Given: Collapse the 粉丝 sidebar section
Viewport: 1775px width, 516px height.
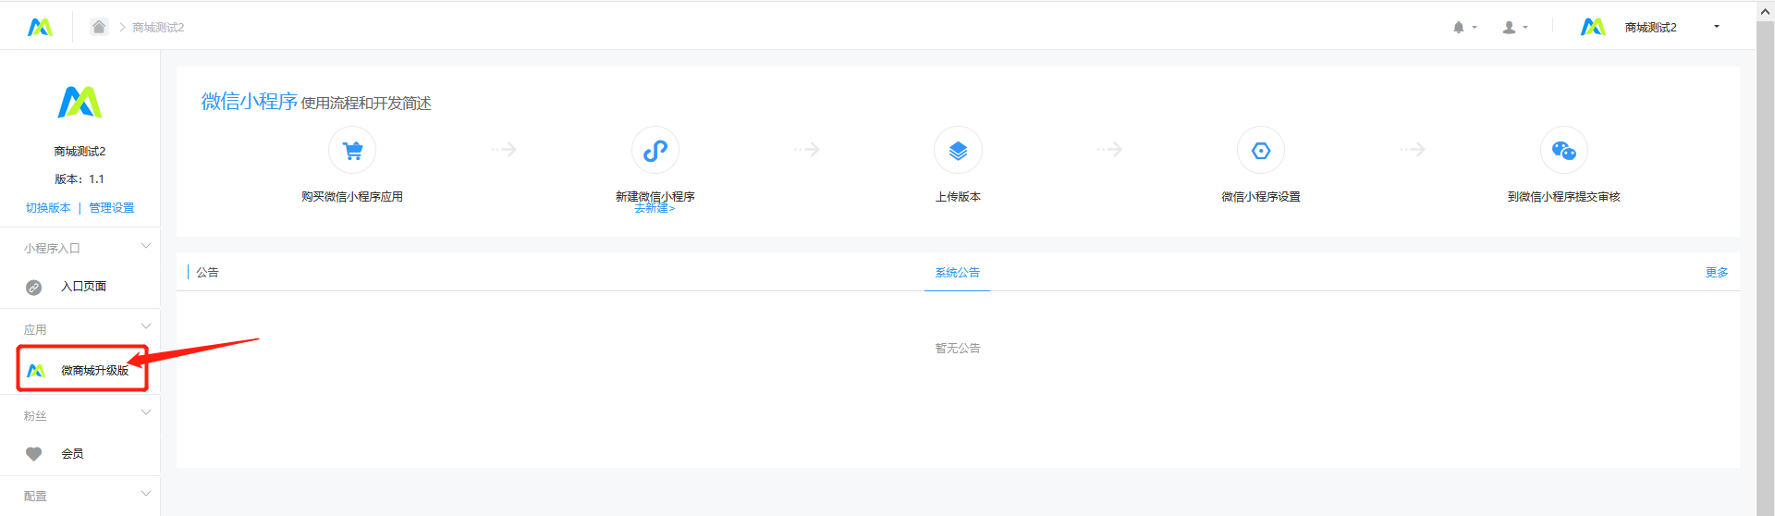Looking at the screenshot, I should coord(146,412).
